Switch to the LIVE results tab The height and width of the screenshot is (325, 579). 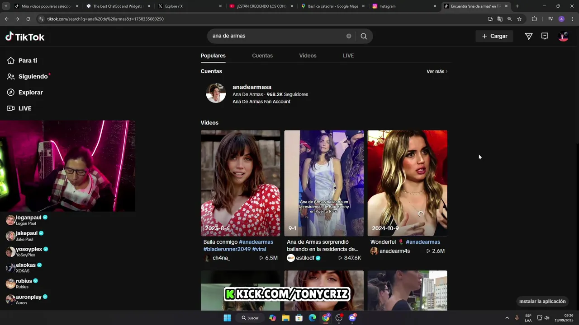click(348, 56)
